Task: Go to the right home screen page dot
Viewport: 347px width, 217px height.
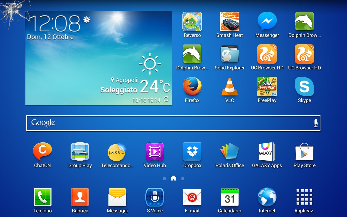Action: coord(183,178)
